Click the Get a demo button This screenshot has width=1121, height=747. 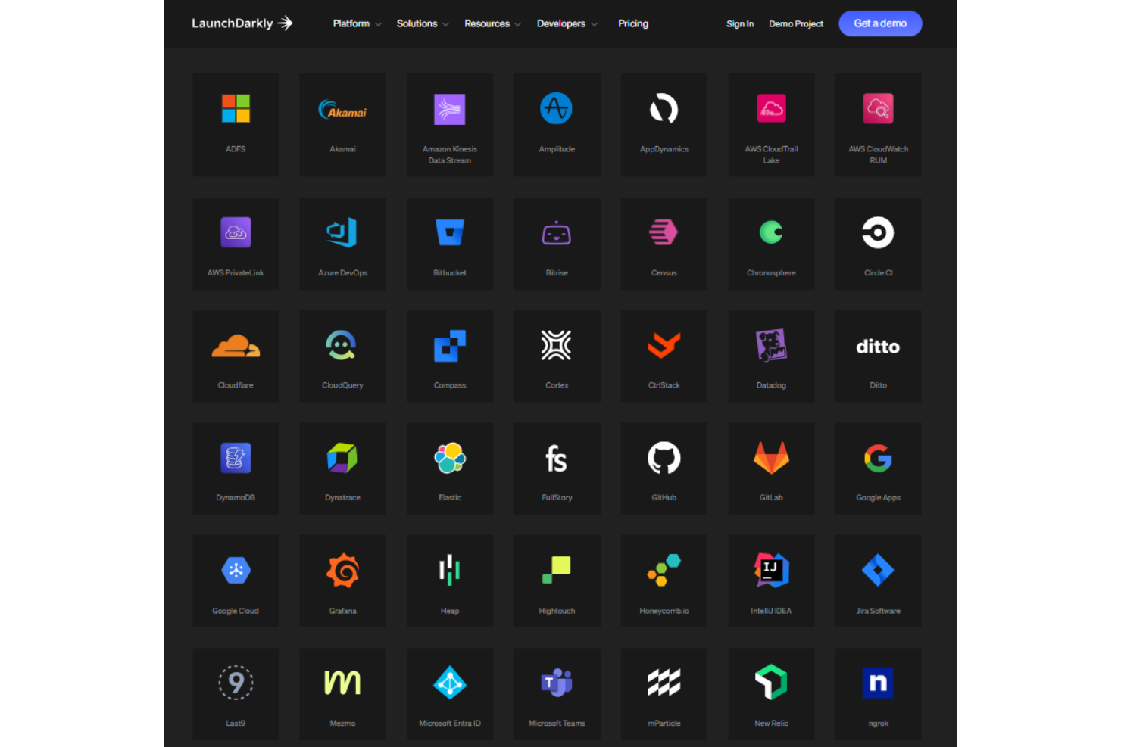coord(880,23)
